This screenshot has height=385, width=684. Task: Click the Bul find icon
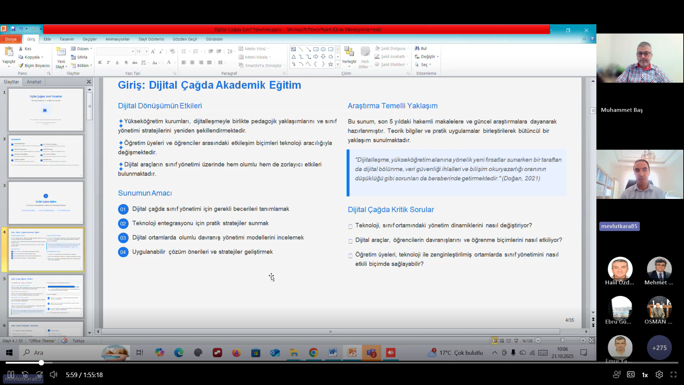417,48
